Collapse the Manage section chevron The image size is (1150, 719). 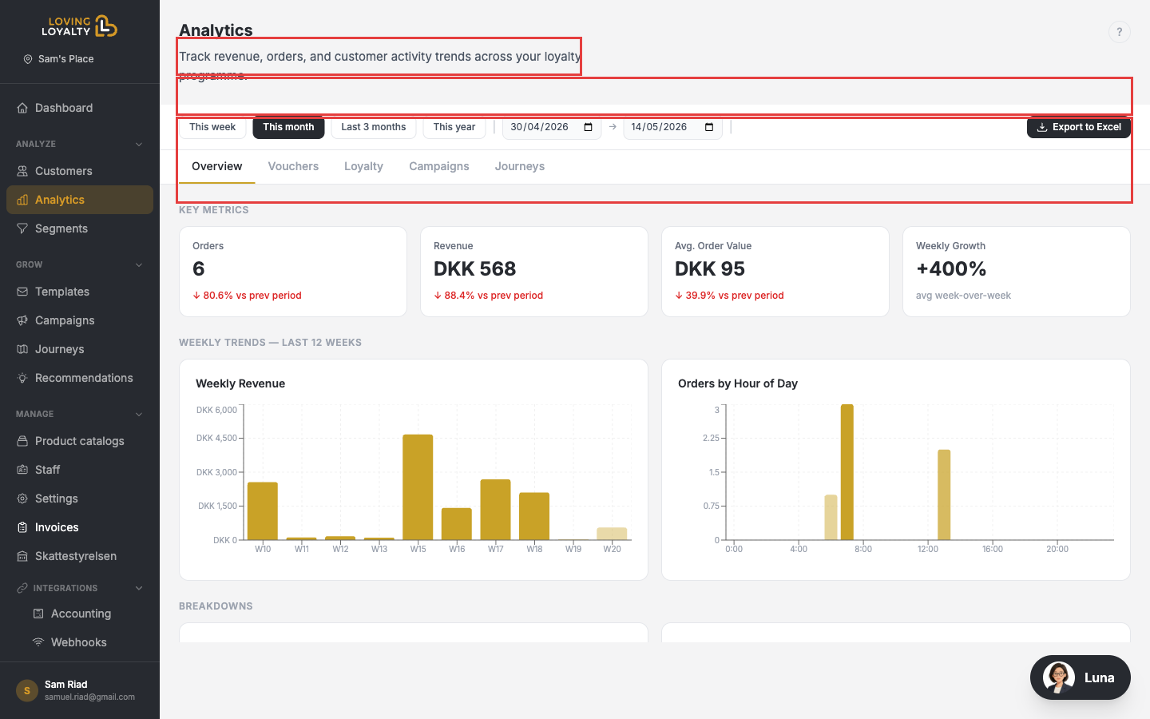139,415
